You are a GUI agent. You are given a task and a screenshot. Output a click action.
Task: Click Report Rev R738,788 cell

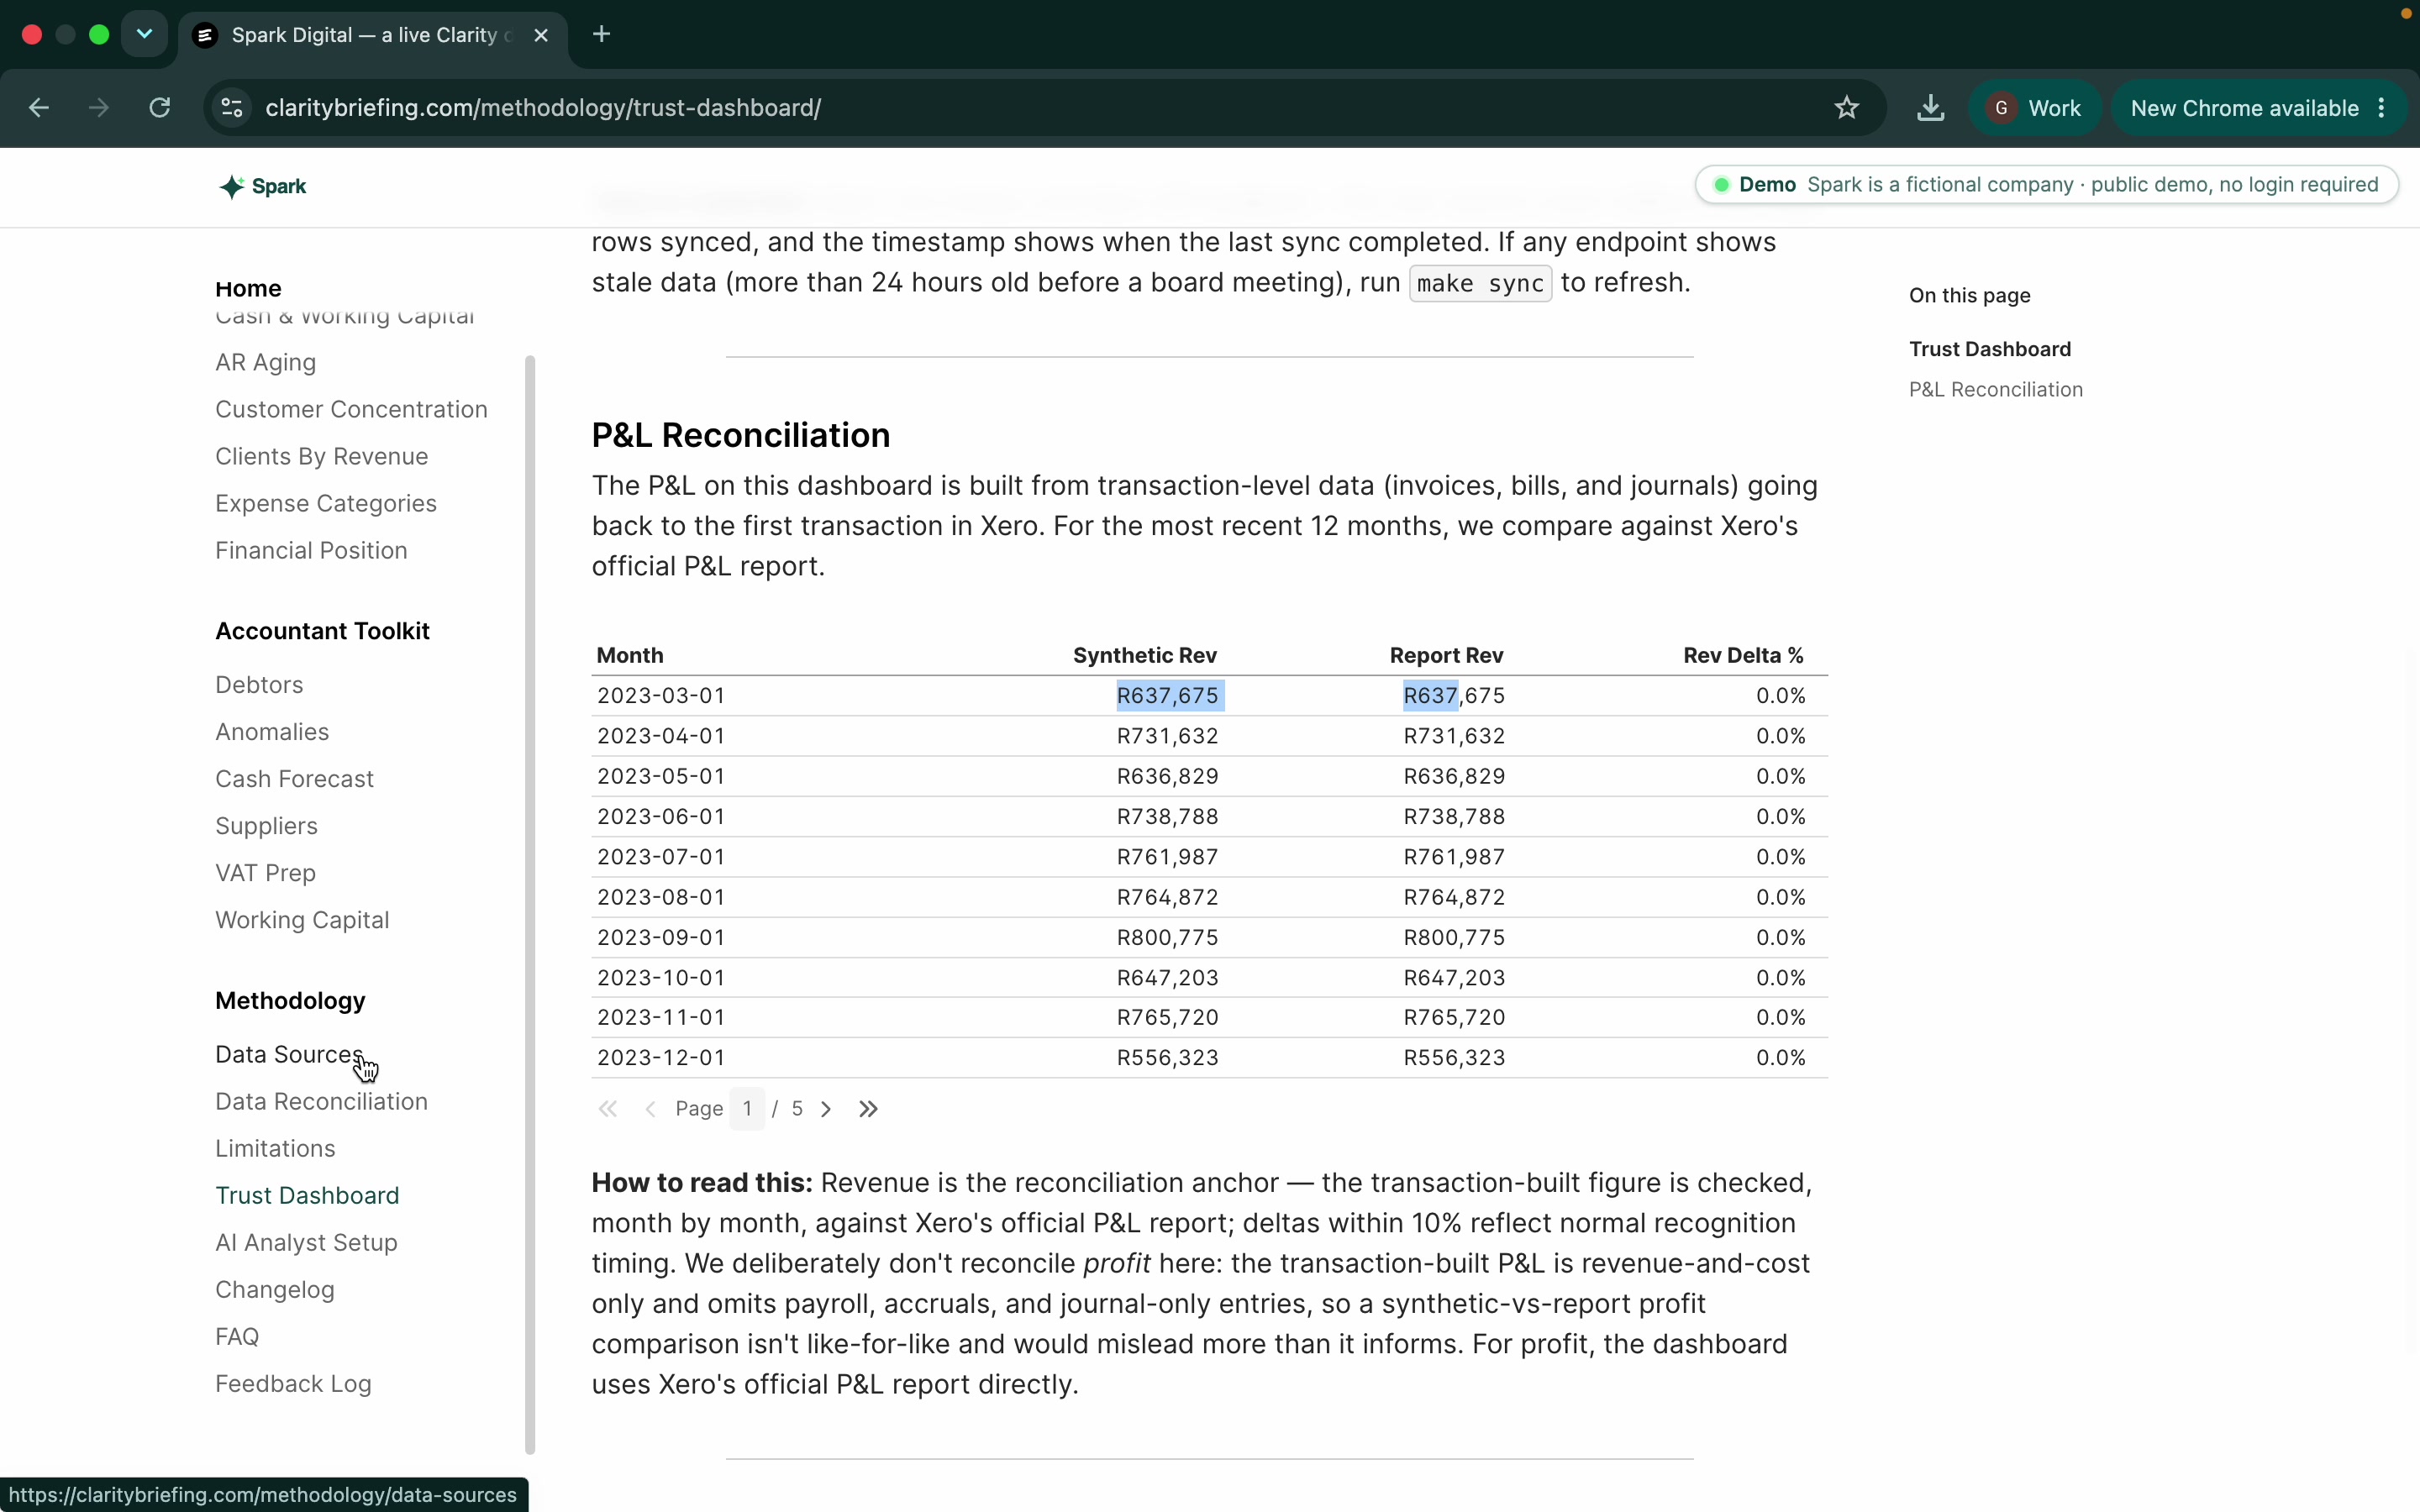(1454, 817)
